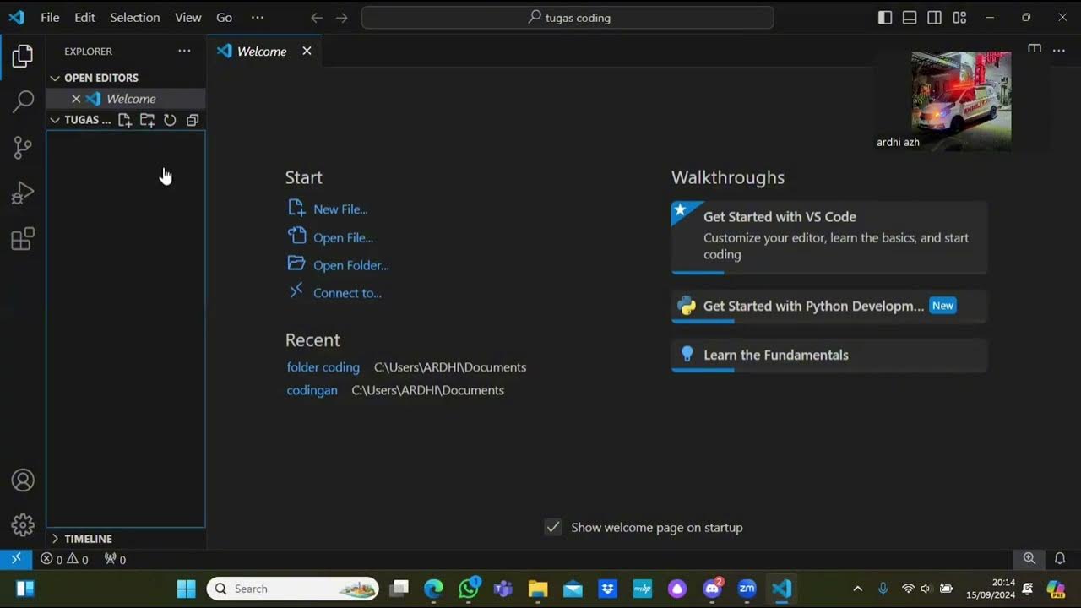Click the zoom status bar icon
This screenshot has height=608, width=1081.
(1029, 558)
